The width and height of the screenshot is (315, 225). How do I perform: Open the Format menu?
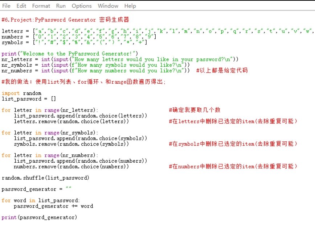[41, 6]
